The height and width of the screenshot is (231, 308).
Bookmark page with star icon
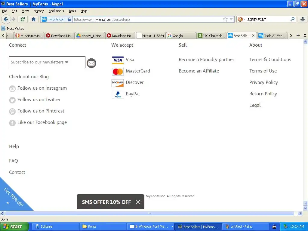coord(225,19)
